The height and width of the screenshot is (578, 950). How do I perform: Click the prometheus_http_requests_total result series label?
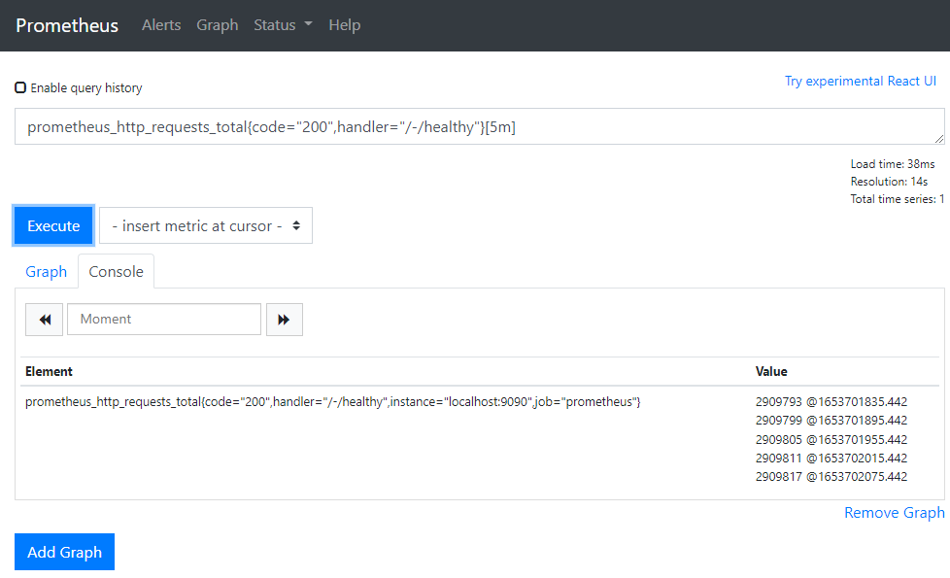tap(332, 402)
